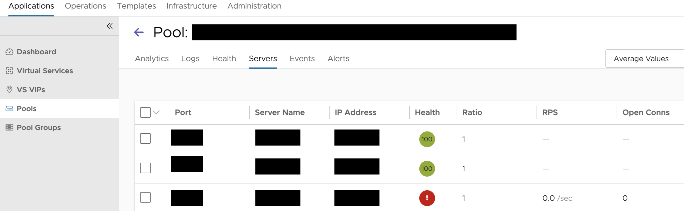
Task: Open the Infrastructure top menu
Action: (x=191, y=6)
